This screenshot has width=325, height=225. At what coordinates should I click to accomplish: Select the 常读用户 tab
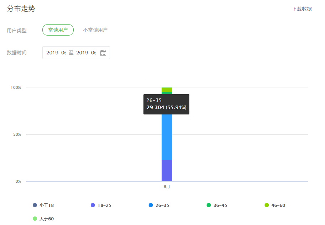58,30
